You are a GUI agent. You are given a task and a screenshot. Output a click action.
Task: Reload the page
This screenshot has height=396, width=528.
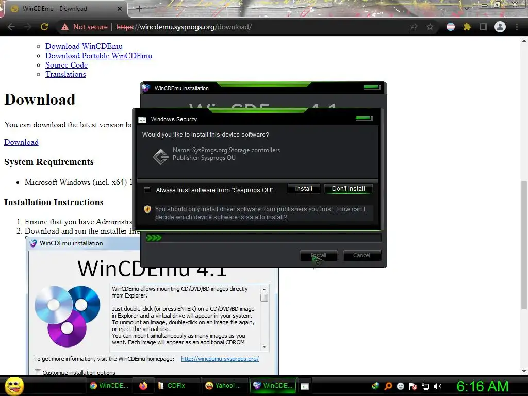[x=44, y=27]
